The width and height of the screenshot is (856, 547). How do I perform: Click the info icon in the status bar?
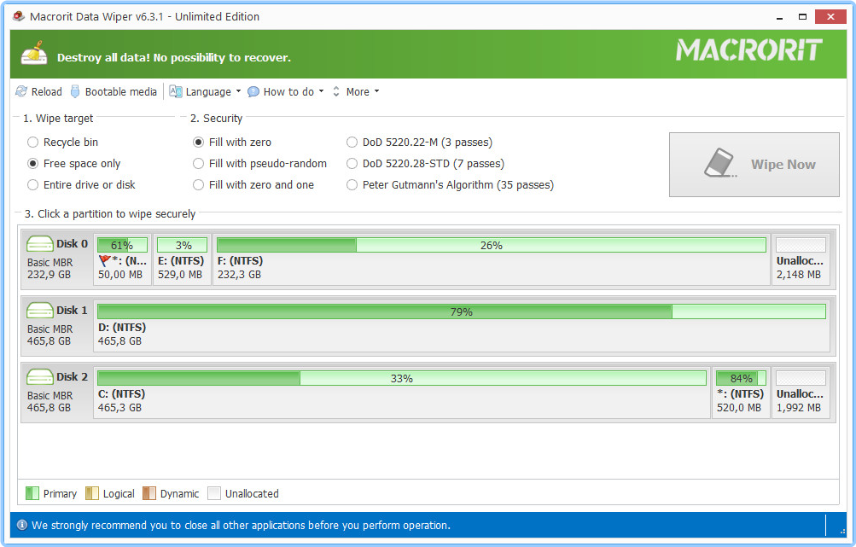[x=22, y=525]
